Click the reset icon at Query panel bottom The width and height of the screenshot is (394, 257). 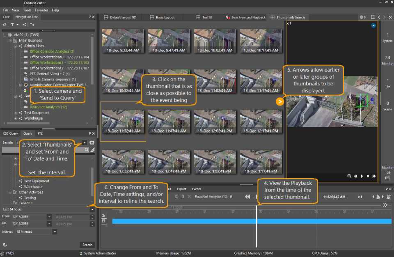[x=5, y=245]
